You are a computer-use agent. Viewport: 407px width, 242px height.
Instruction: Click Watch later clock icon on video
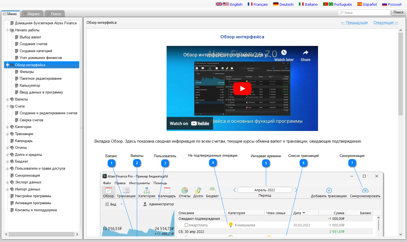pos(284,52)
